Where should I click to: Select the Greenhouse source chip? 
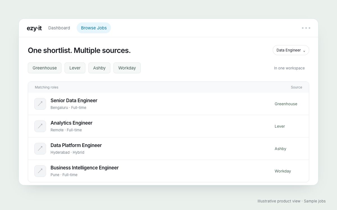(45, 68)
